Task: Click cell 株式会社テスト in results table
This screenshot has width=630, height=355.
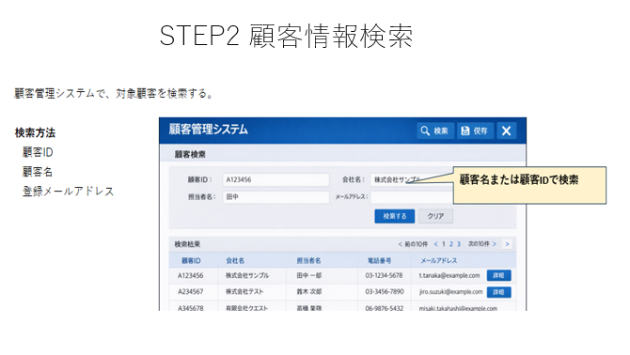Action: [244, 292]
